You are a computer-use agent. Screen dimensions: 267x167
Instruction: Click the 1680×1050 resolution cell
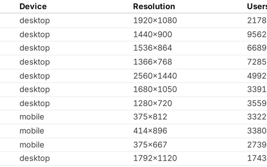coord(155,89)
